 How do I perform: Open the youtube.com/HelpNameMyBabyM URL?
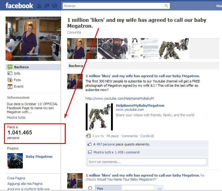pyautogui.click(x=120, y=98)
